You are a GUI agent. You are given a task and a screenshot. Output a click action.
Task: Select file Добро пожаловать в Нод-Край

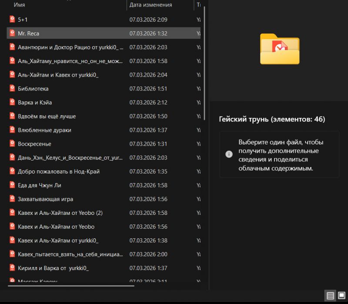coord(59,171)
